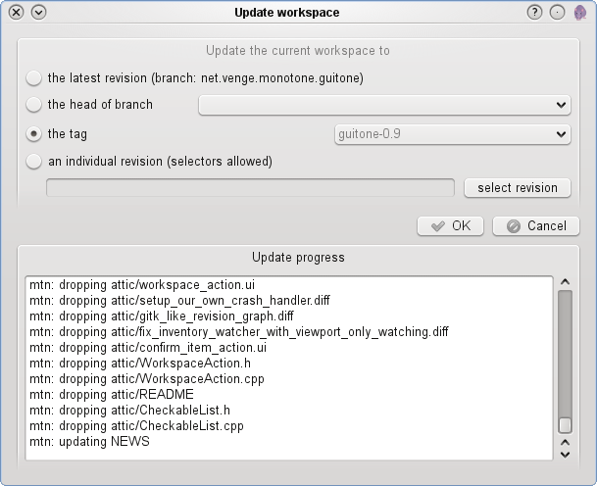Viewport: 597px width, 486px height.
Task: Click log line 'attic/CheckableList.cpp'
Action: (136, 425)
